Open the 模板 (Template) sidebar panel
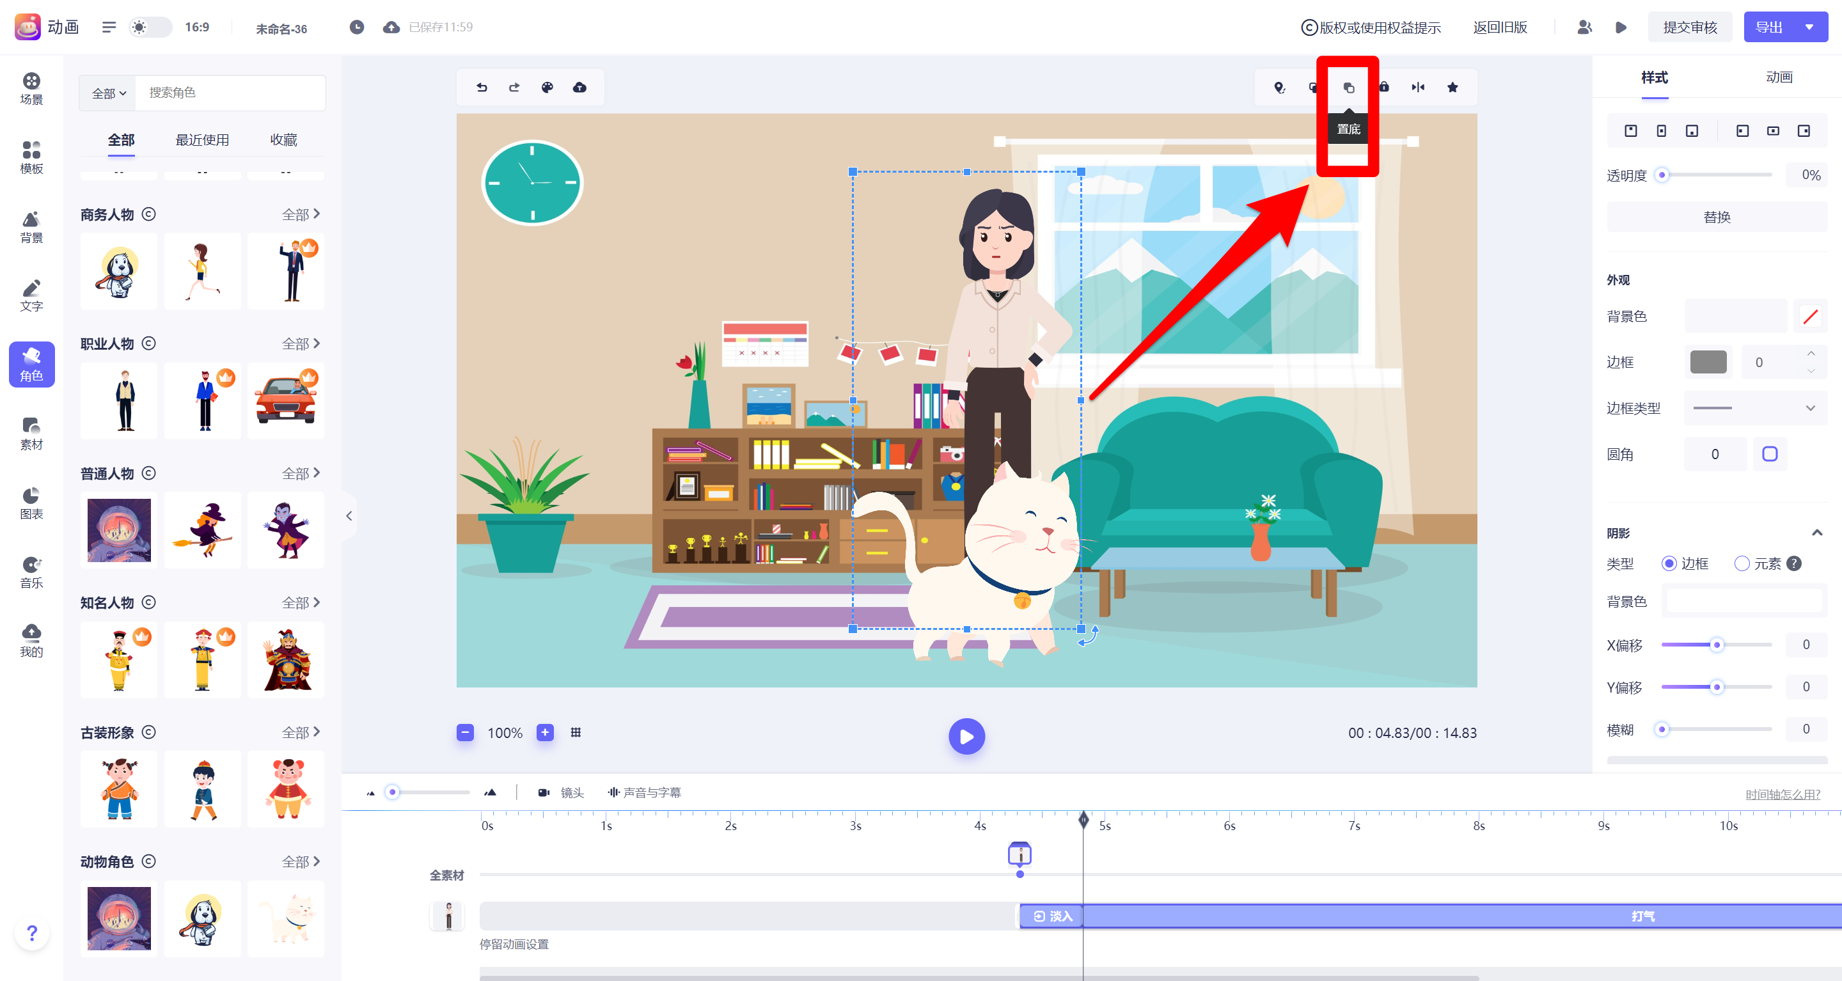 click(x=31, y=158)
